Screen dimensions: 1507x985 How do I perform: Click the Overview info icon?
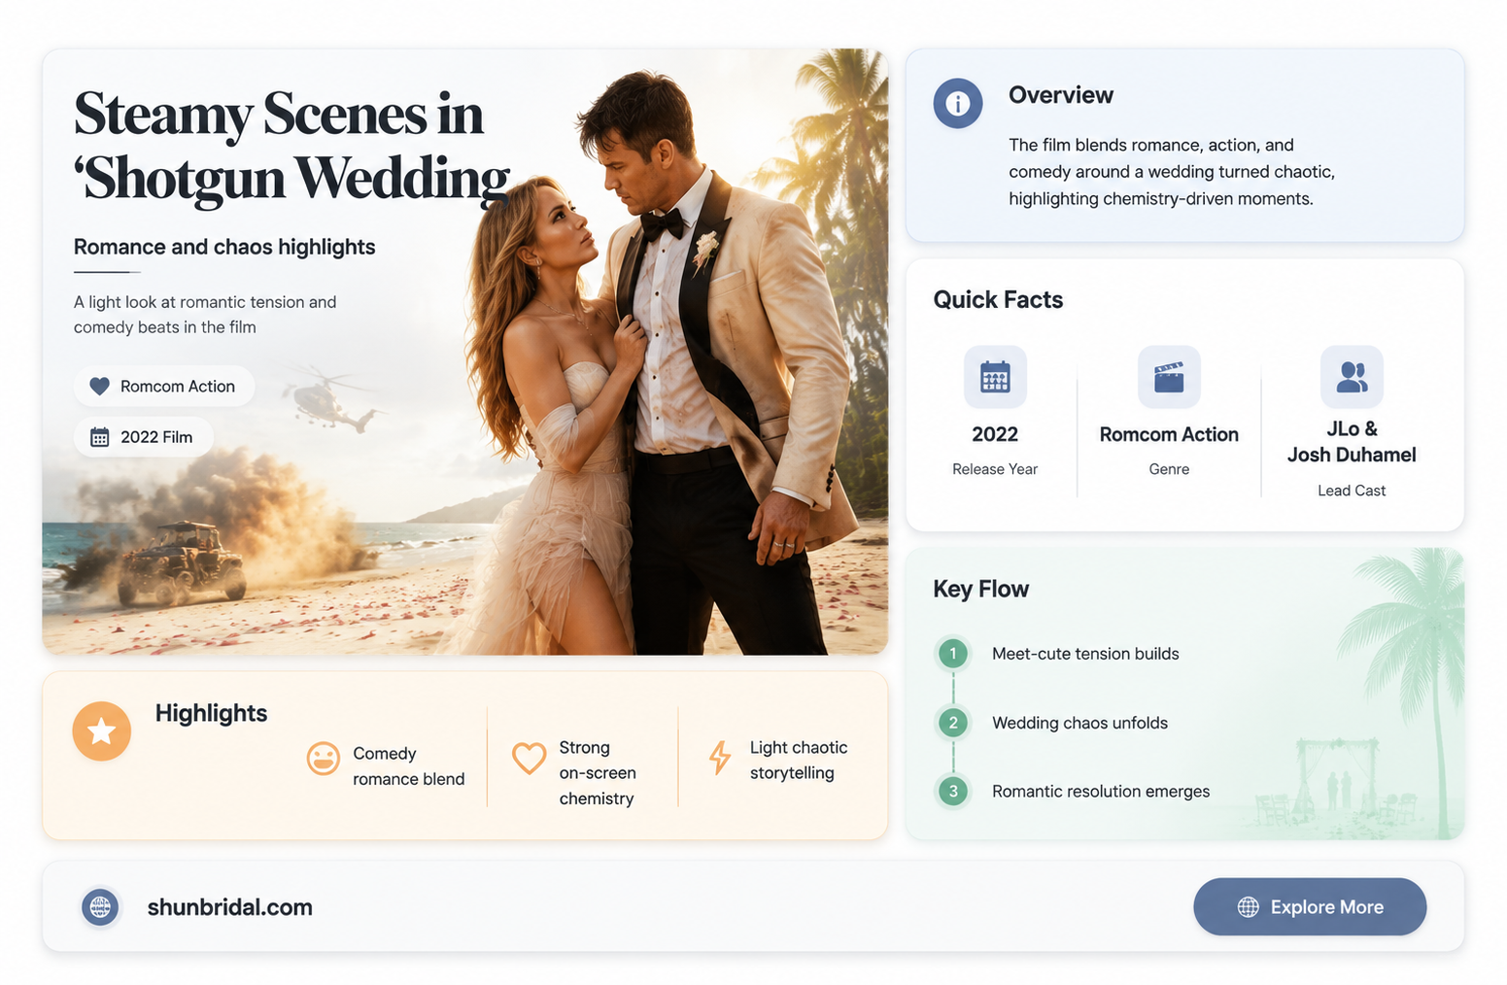(957, 103)
